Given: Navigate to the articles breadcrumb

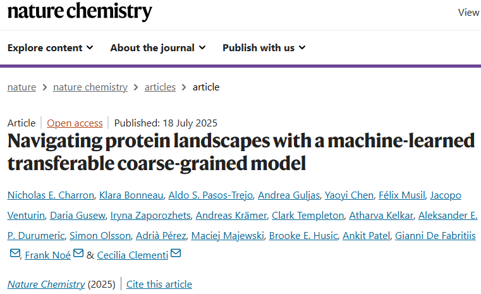Looking at the screenshot, I should pos(160,87).
